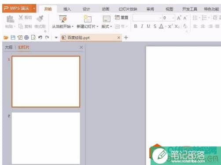Expand the bullets dropdown arrow

pos(199,18)
